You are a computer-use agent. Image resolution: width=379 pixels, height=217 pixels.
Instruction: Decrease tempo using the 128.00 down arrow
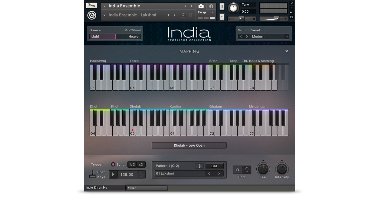[x=141, y=176]
